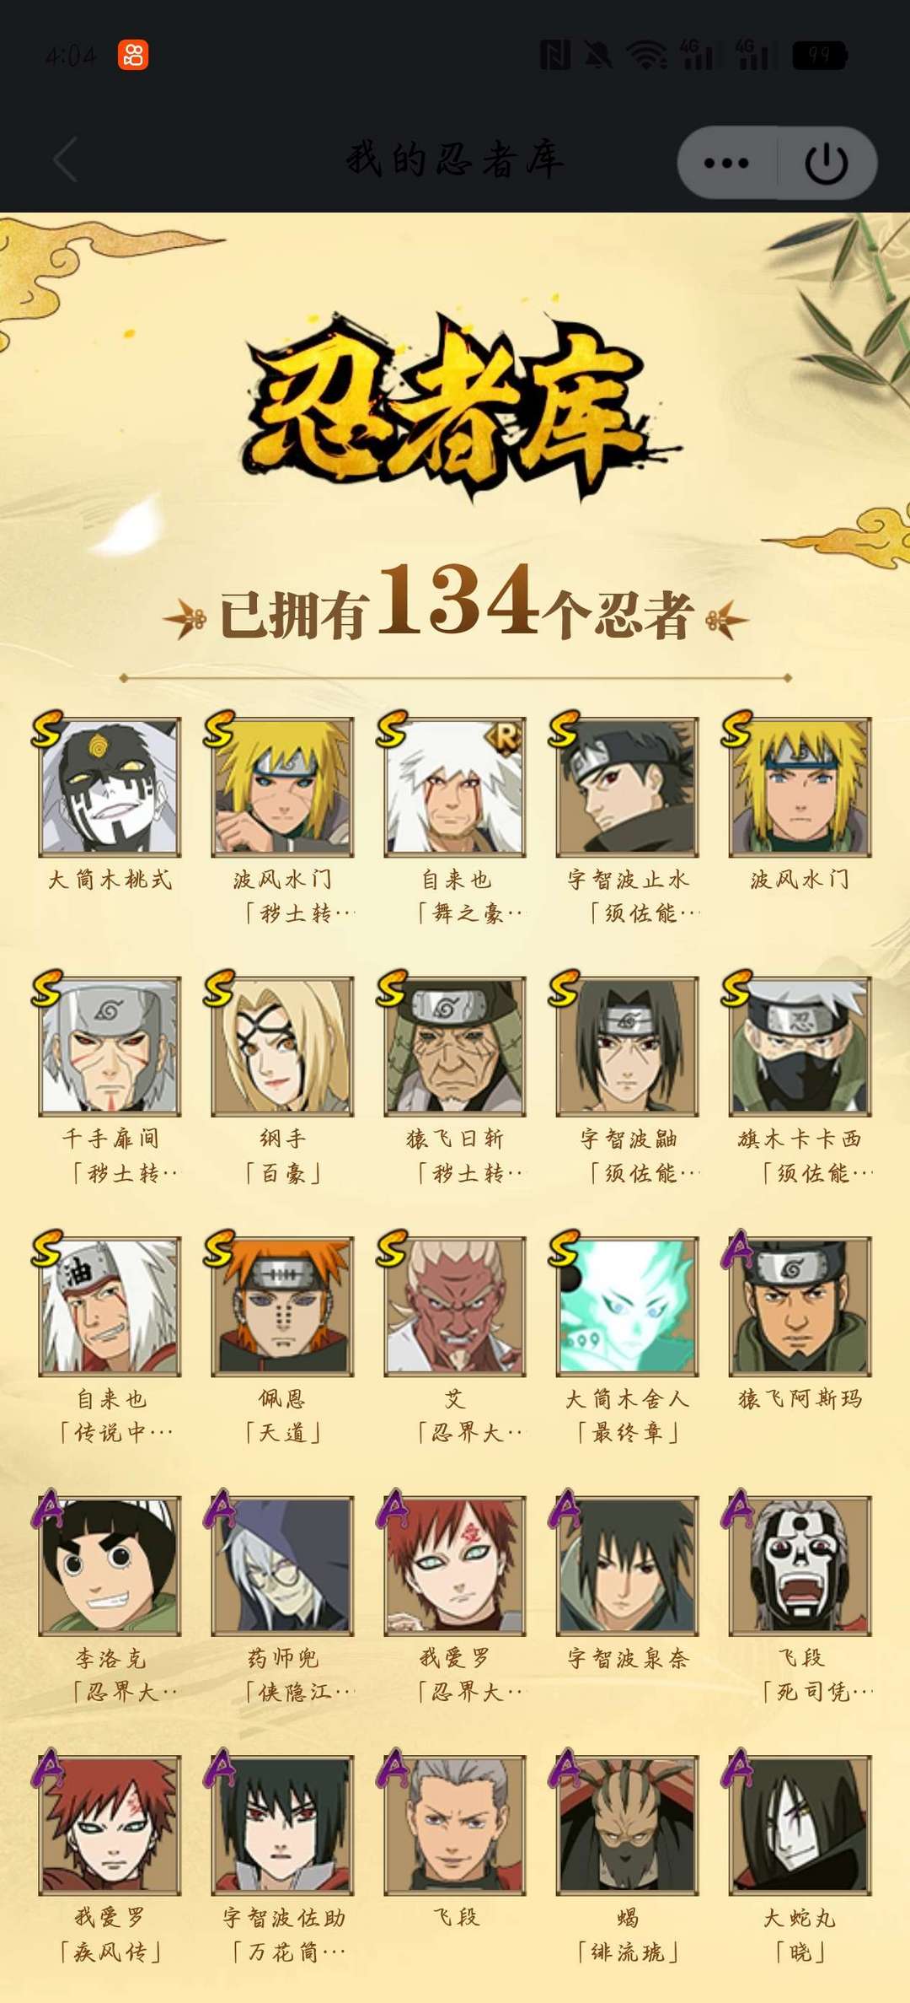This screenshot has height=2003, width=910.
Task: Open the 猿飞日斩 ninja card
Action: pos(455,1046)
